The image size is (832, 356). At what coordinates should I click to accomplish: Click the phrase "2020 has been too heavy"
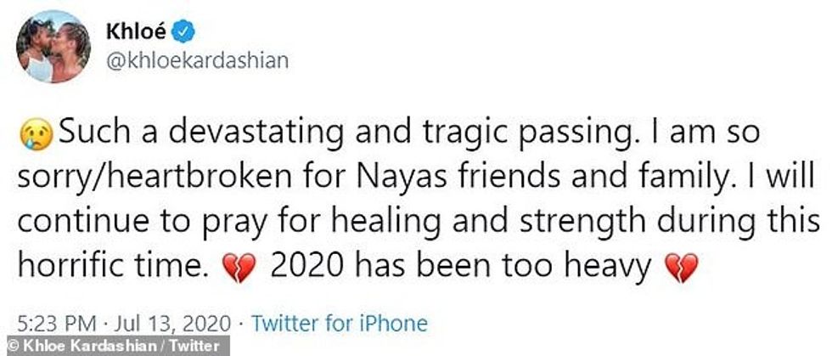click(x=460, y=268)
